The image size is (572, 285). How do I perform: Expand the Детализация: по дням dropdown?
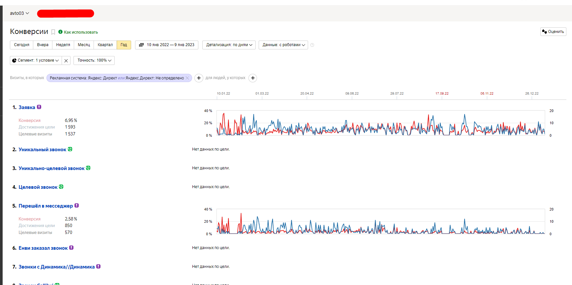pos(229,45)
